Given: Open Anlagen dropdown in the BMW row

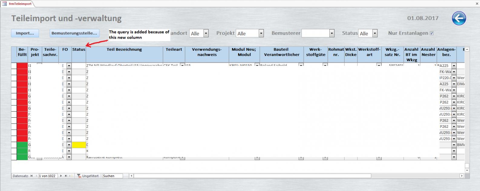Looking at the screenshot, I should coord(454,145).
